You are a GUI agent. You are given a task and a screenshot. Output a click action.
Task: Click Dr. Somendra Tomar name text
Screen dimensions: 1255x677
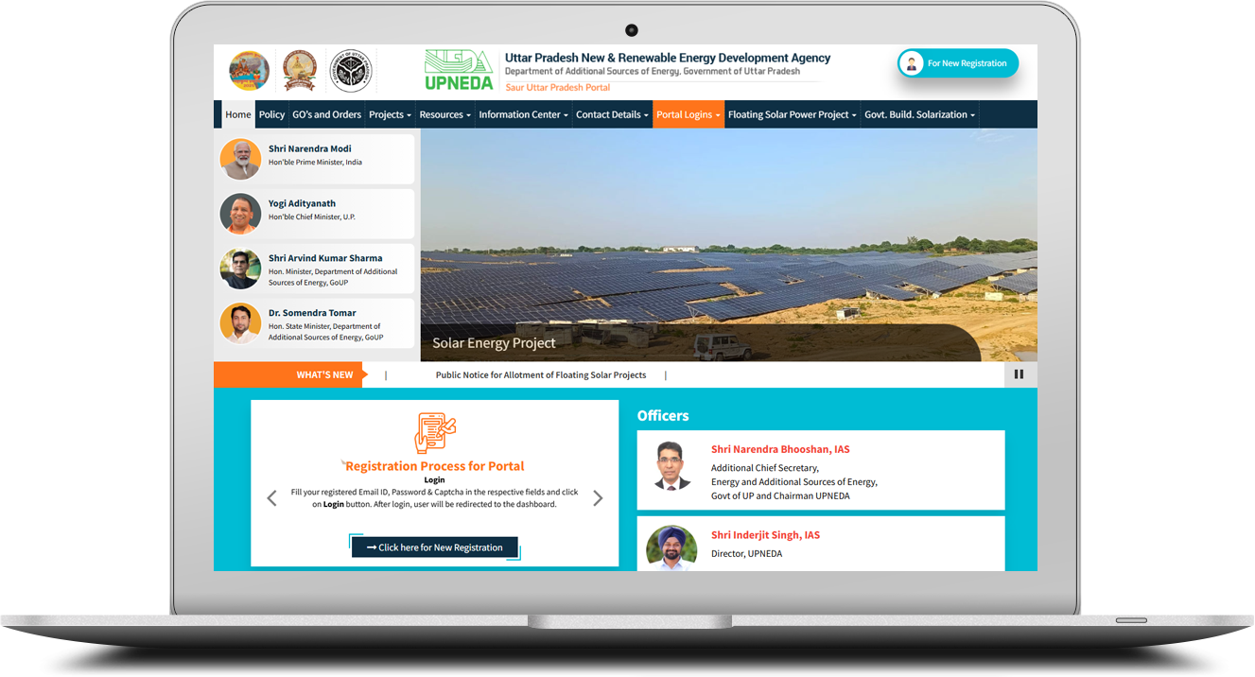pyautogui.click(x=312, y=313)
